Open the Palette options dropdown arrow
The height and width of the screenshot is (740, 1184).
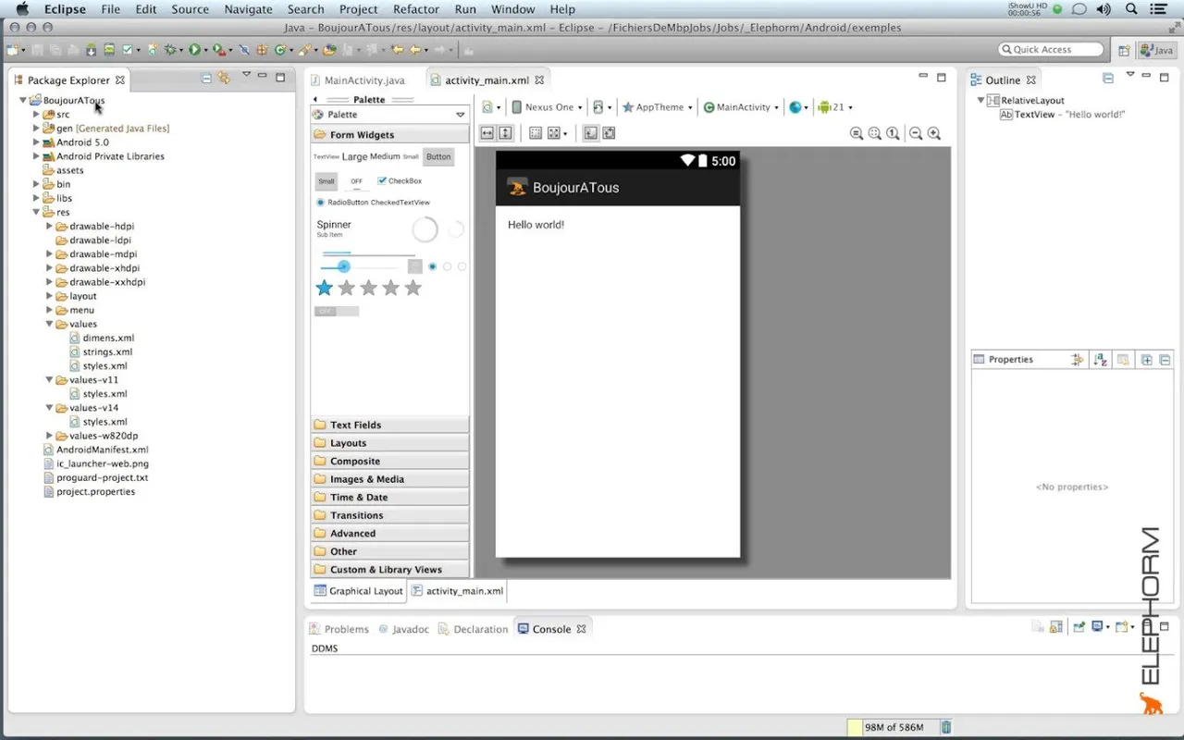tap(461, 115)
